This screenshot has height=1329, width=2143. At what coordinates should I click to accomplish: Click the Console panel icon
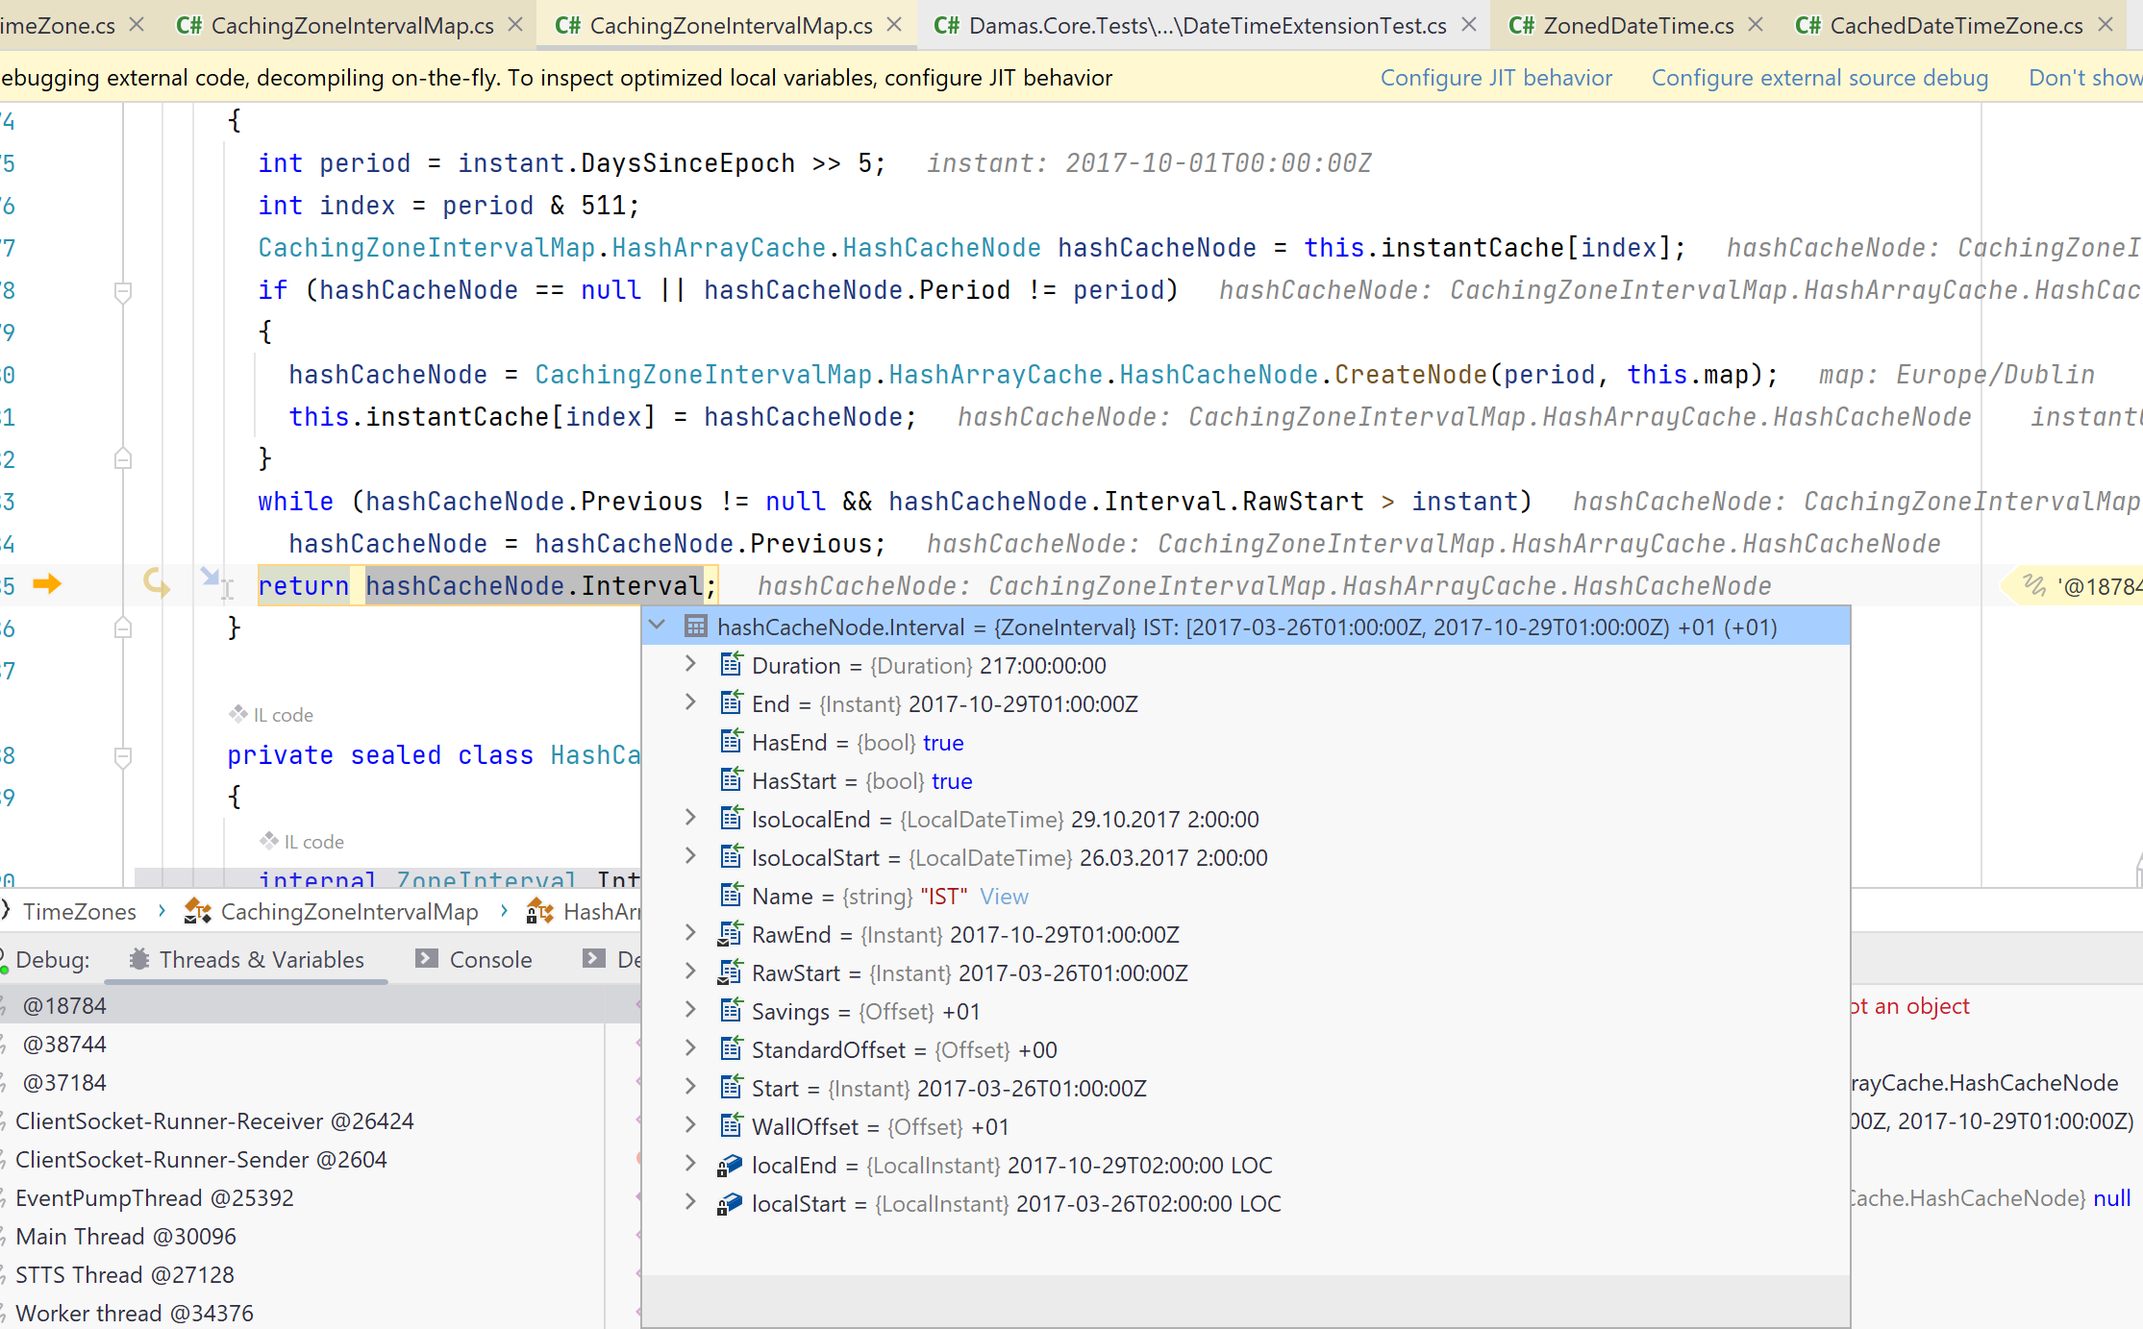click(x=425, y=958)
